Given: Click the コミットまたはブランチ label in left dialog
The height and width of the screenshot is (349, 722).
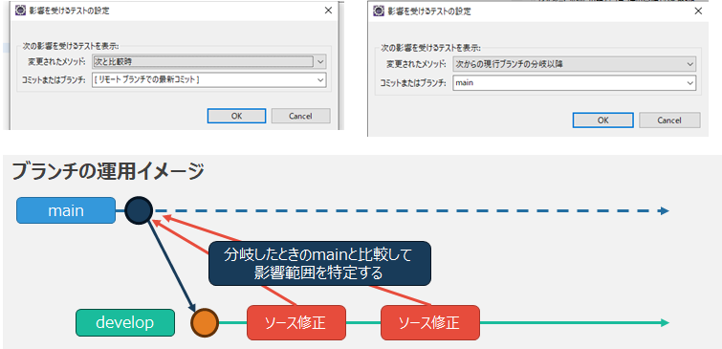Looking at the screenshot, I should point(55,80).
